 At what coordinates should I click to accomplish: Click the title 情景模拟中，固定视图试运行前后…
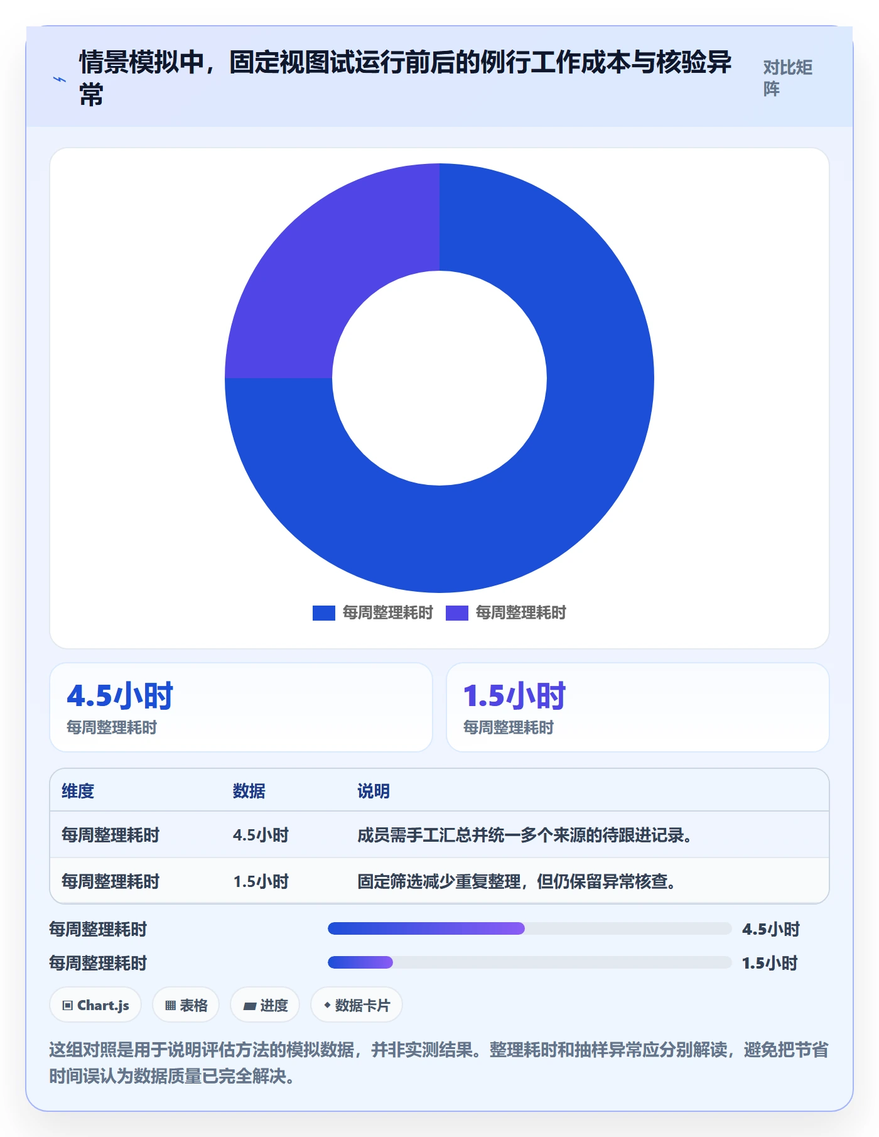point(406,79)
